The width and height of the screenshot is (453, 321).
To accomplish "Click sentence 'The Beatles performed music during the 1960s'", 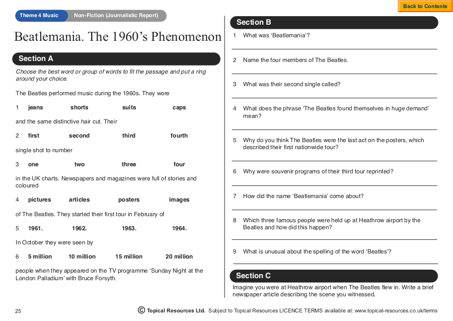I will click(93, 93).
